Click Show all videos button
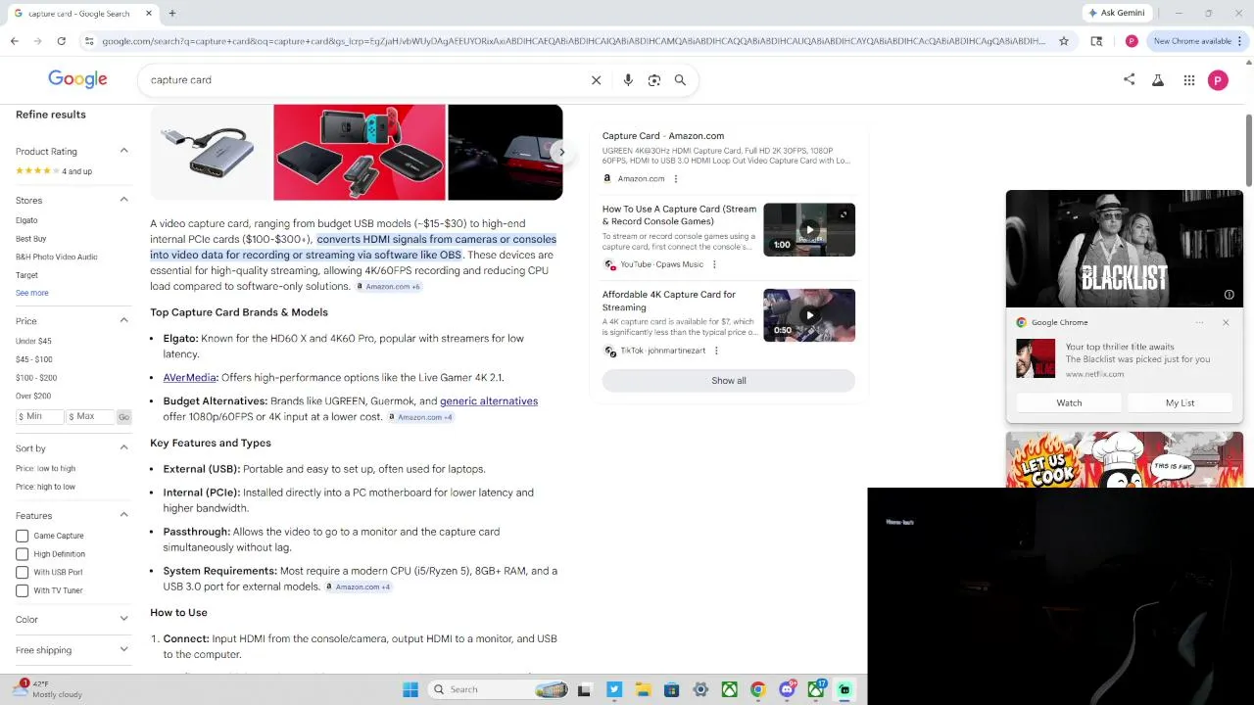This screenshot has width=1254, height=705. coord(728,381)
